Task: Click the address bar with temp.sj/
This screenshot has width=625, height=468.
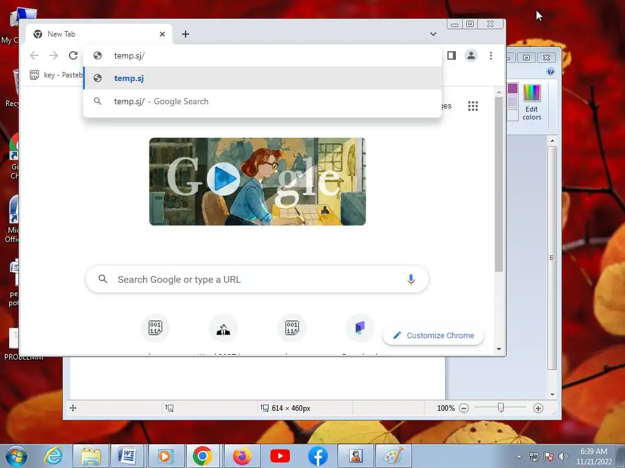Action: pos(262,55)
